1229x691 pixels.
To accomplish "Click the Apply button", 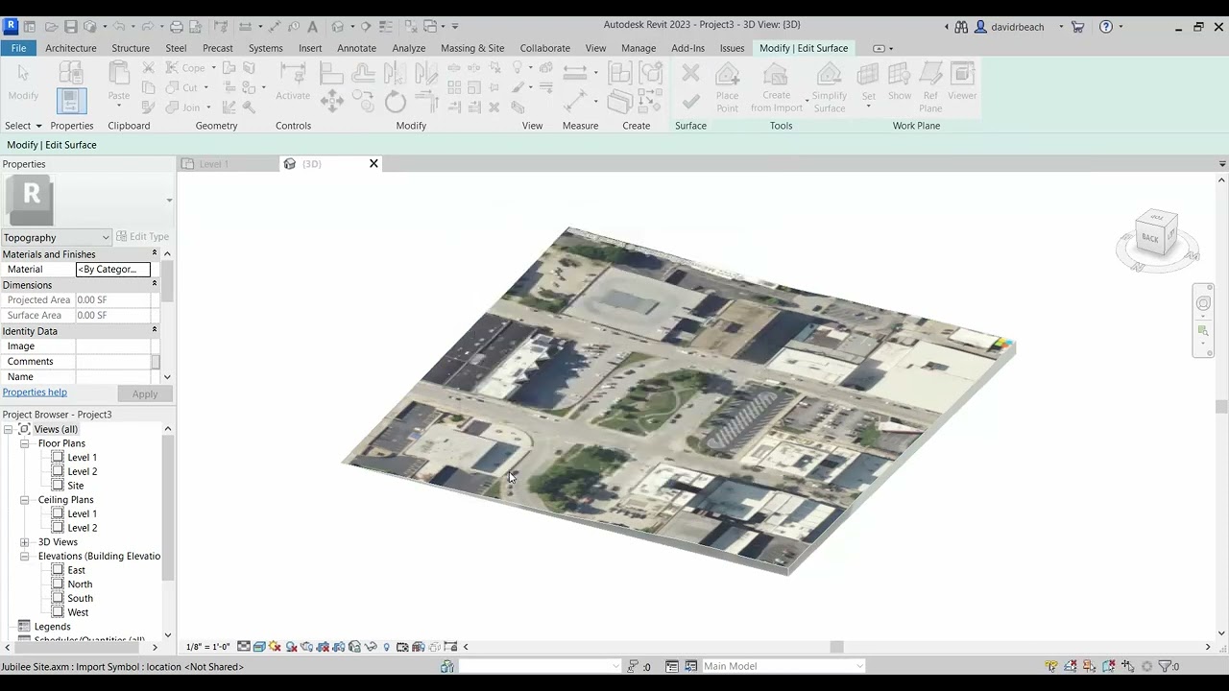I will click(x=145, y=393).
